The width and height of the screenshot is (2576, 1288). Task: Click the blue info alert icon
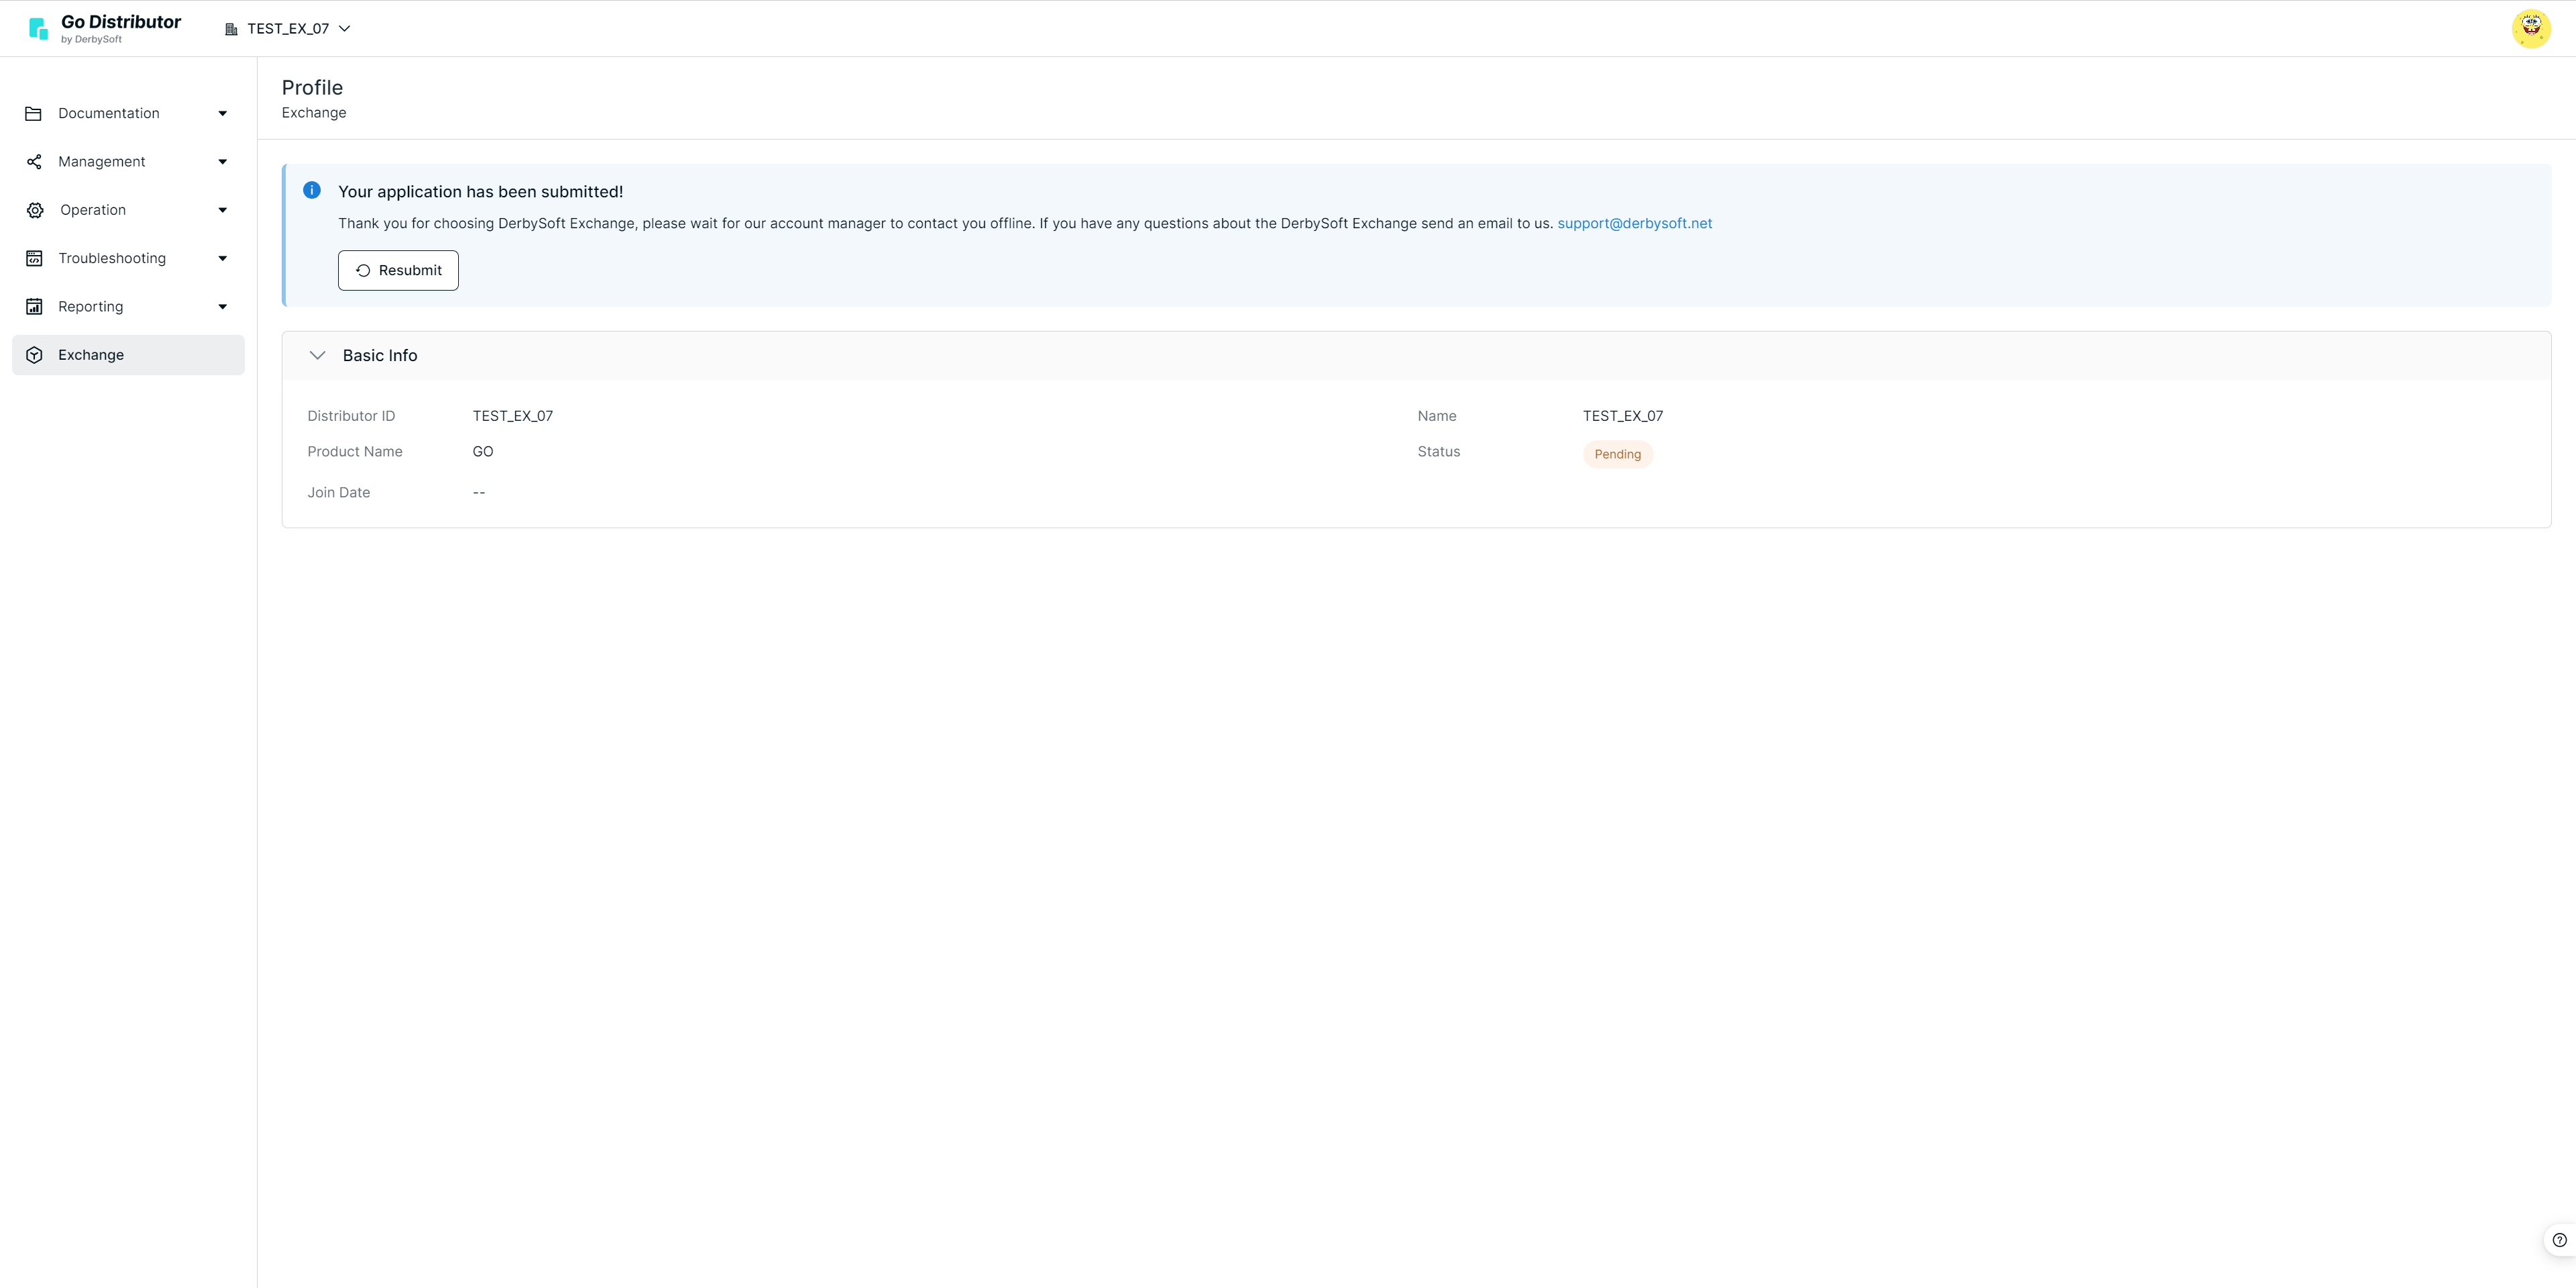click(x=312, y=190)
